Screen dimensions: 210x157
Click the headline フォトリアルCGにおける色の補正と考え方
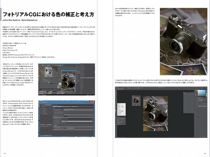tap(49, 14)
